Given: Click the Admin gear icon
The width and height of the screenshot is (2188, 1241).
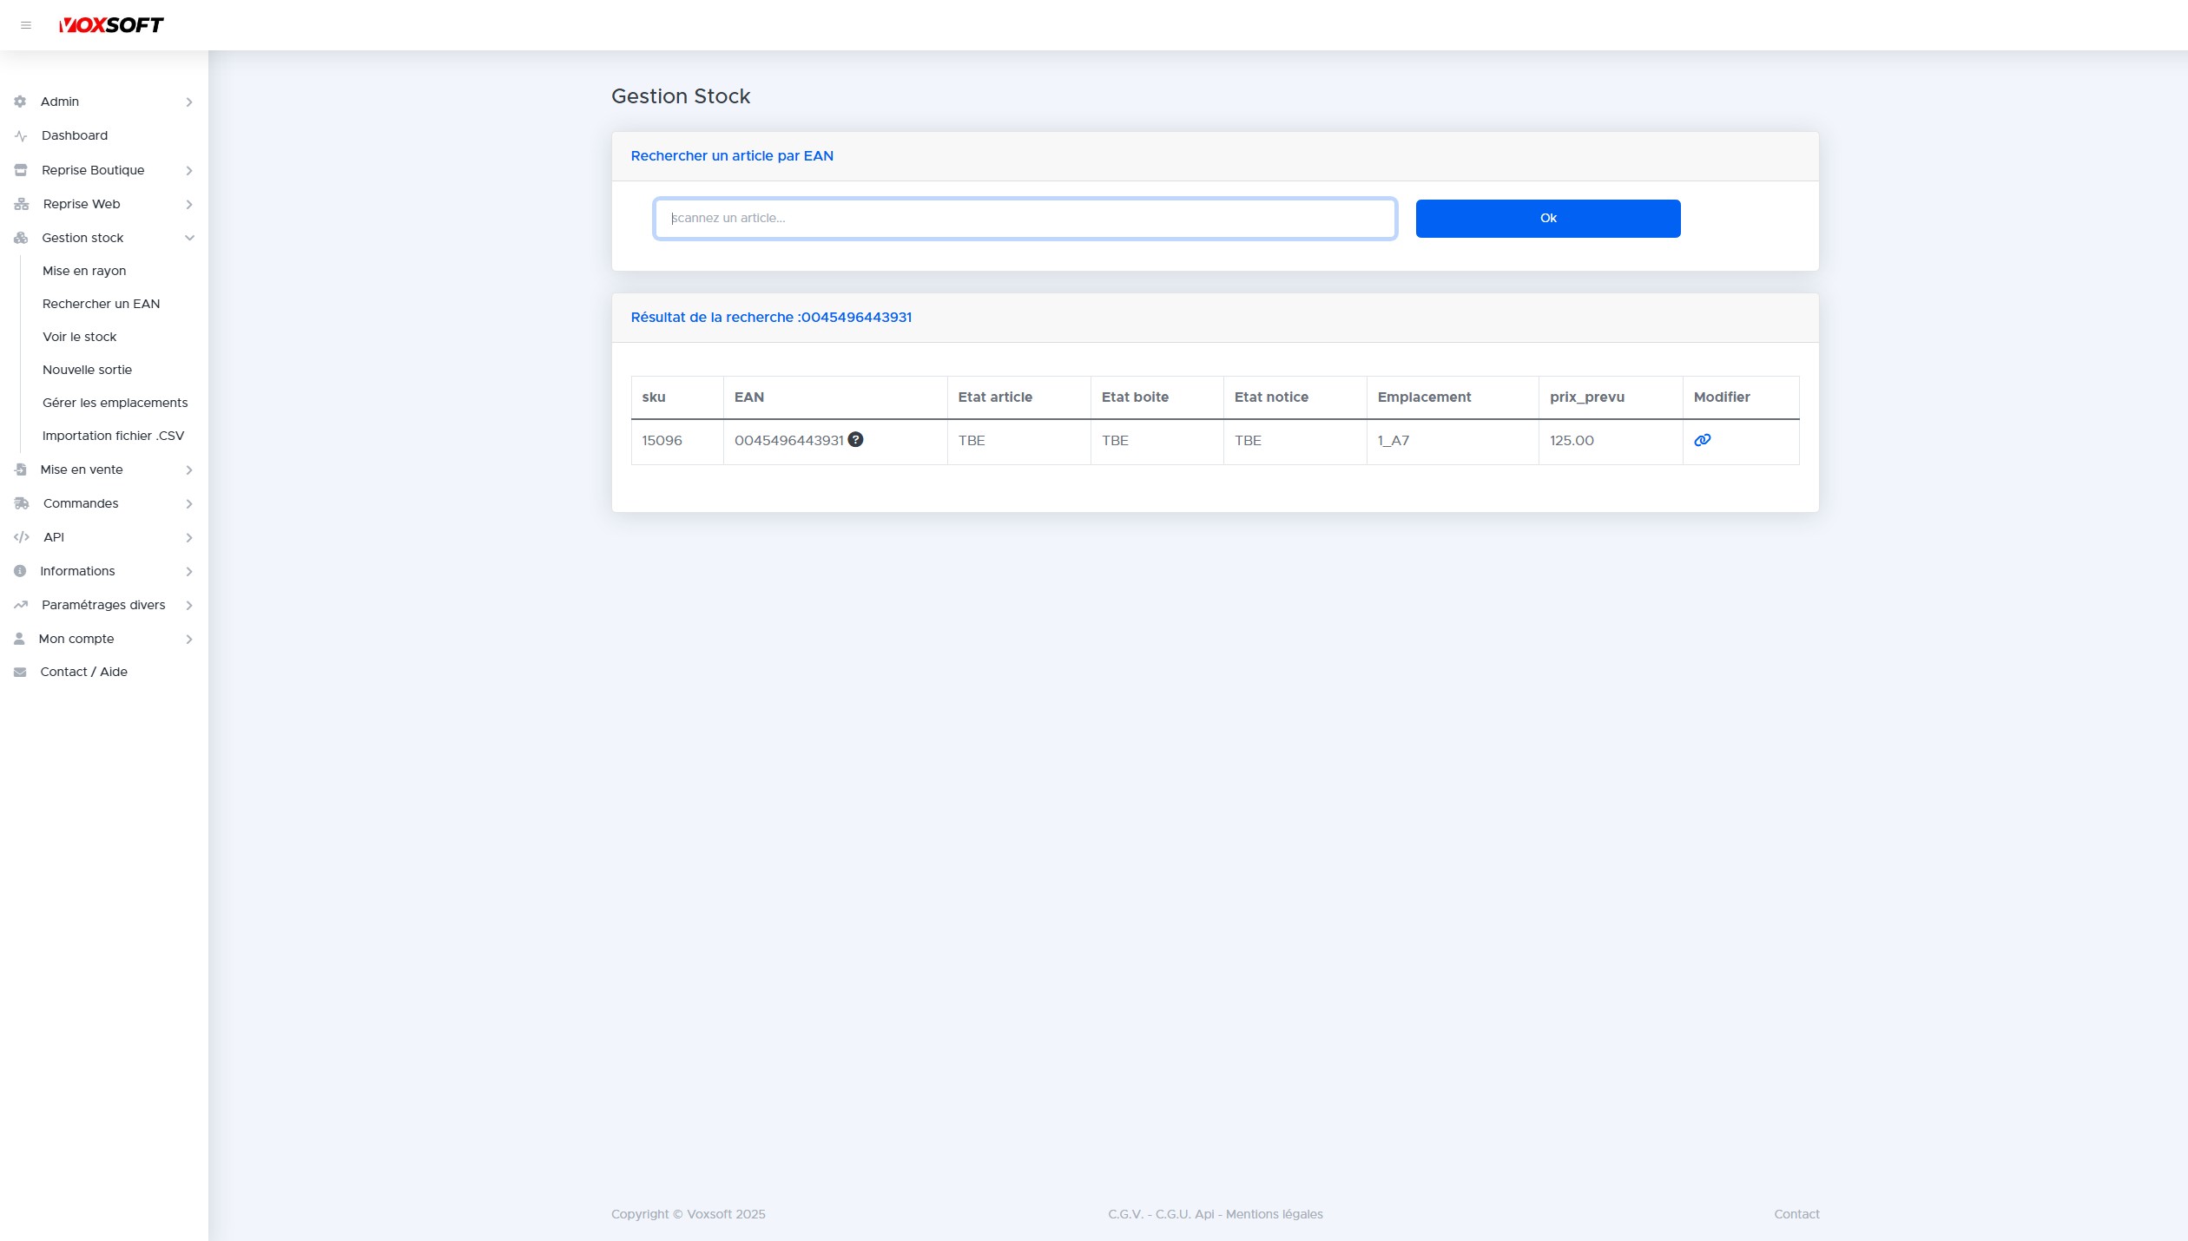Looking at the screenshot, I should coord(20,102).
